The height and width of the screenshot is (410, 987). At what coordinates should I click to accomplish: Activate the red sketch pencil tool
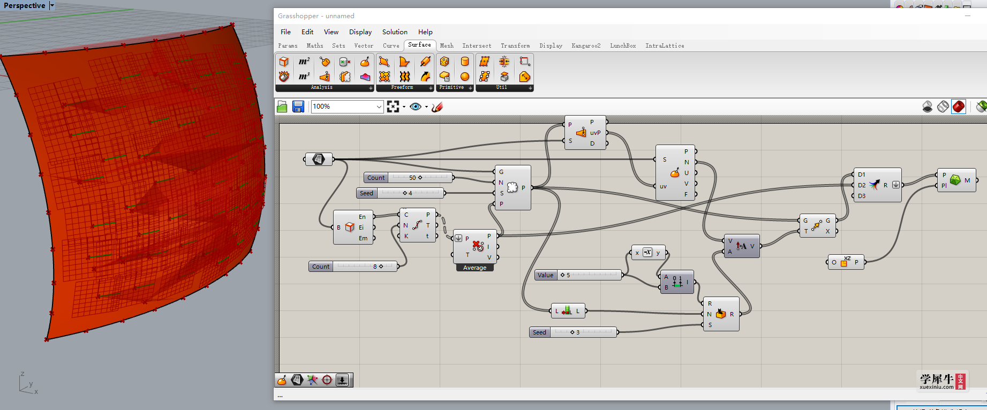[x=437, y=107]
